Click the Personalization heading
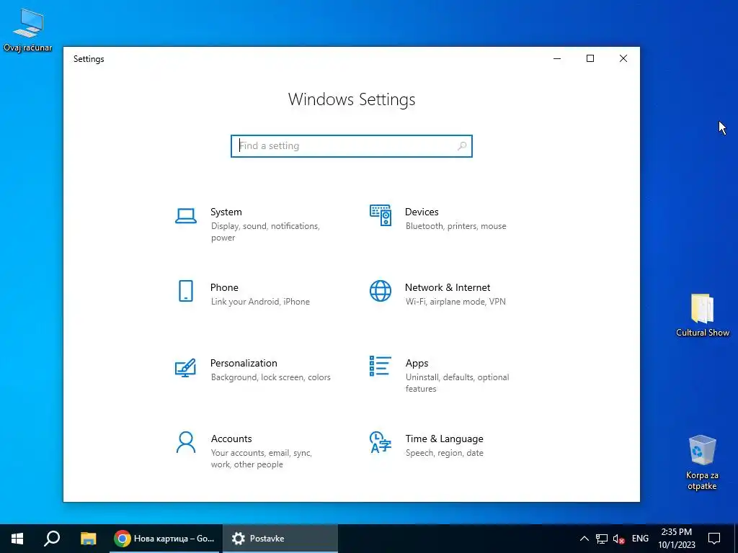Screen dimensions: 738x553 [x=244, y=363]
